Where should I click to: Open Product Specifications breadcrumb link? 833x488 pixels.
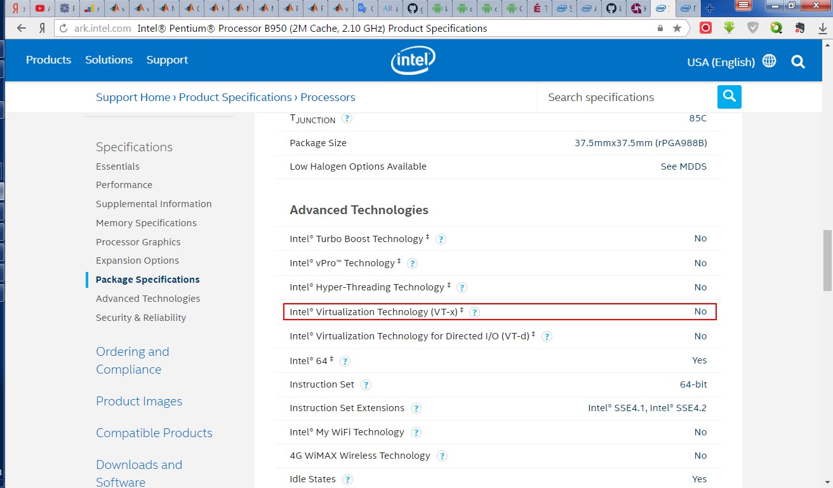click(x=235, y=97)
